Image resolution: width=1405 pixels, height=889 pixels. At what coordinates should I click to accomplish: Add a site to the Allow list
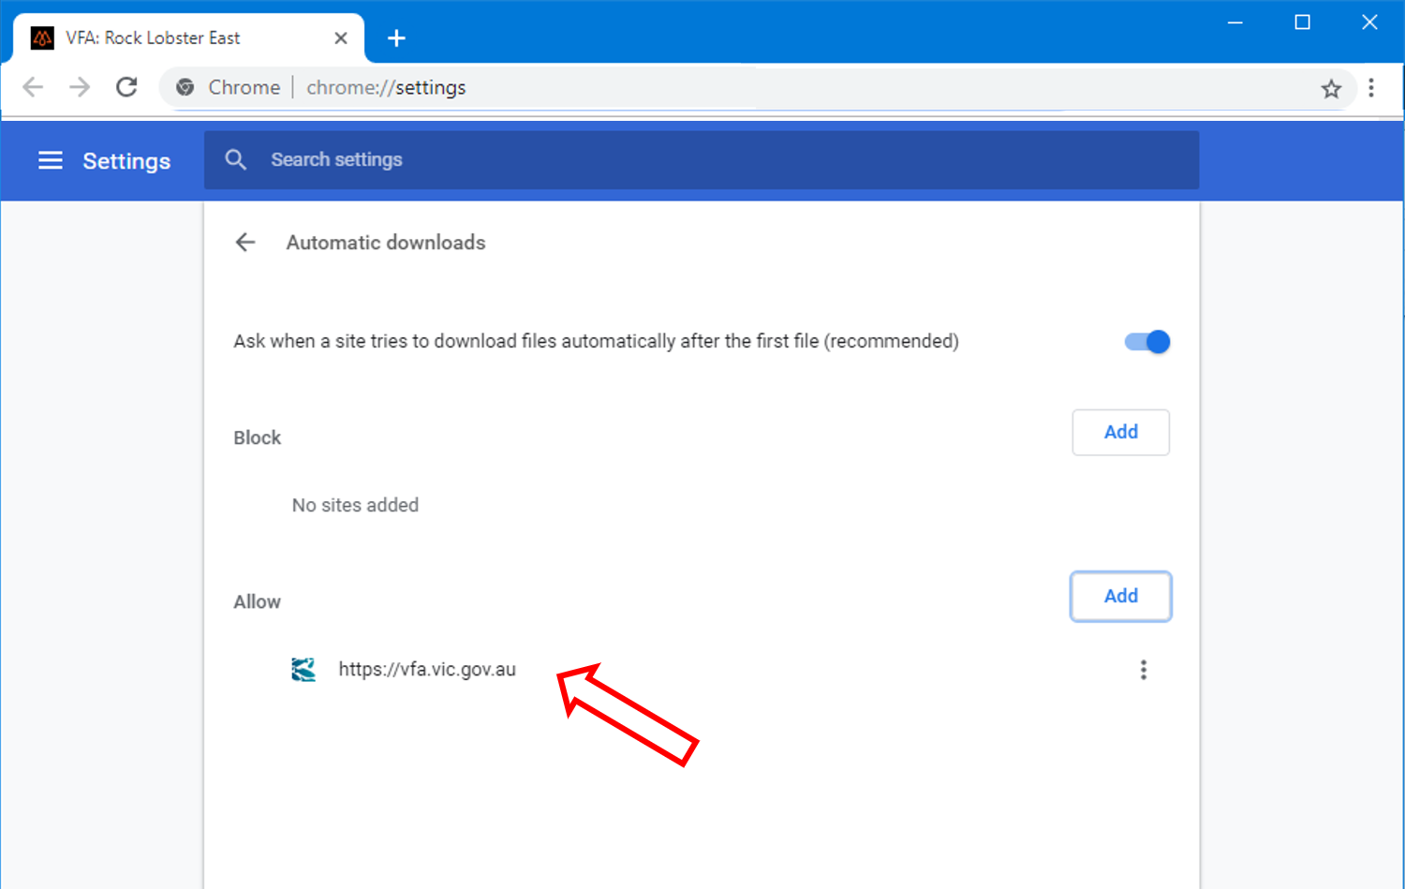(1120, 596)
